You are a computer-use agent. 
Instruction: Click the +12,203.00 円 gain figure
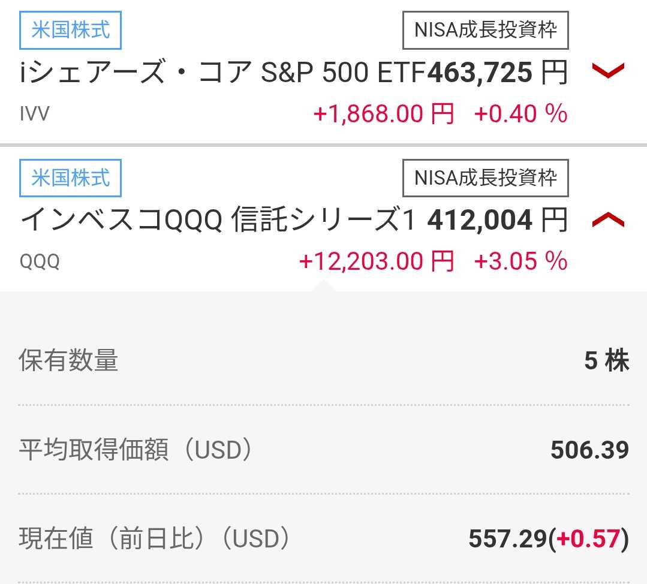coord(376,261)
